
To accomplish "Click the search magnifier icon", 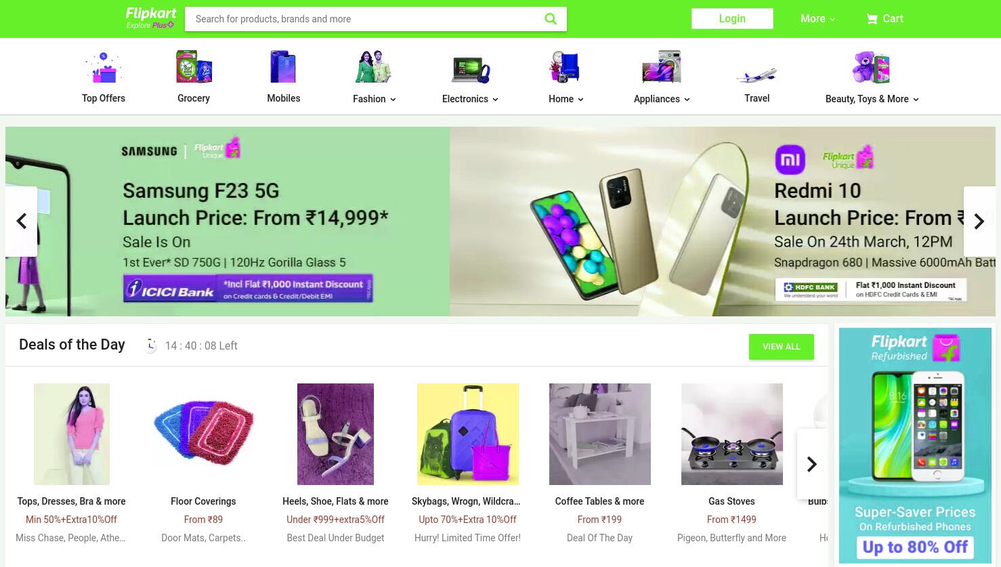I will pos(551,19).
